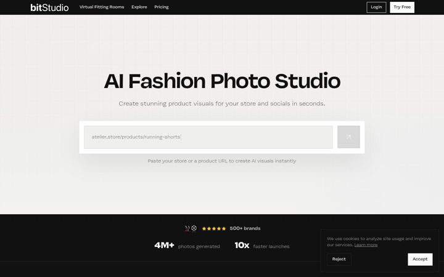This screenshot has height=277, width=444.
Task: Accept cookies
Action: 420,259
